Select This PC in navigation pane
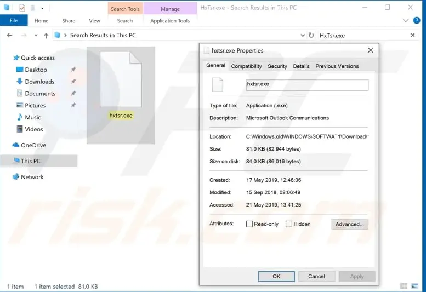426x292 pixels. click(x=38, y=161)
